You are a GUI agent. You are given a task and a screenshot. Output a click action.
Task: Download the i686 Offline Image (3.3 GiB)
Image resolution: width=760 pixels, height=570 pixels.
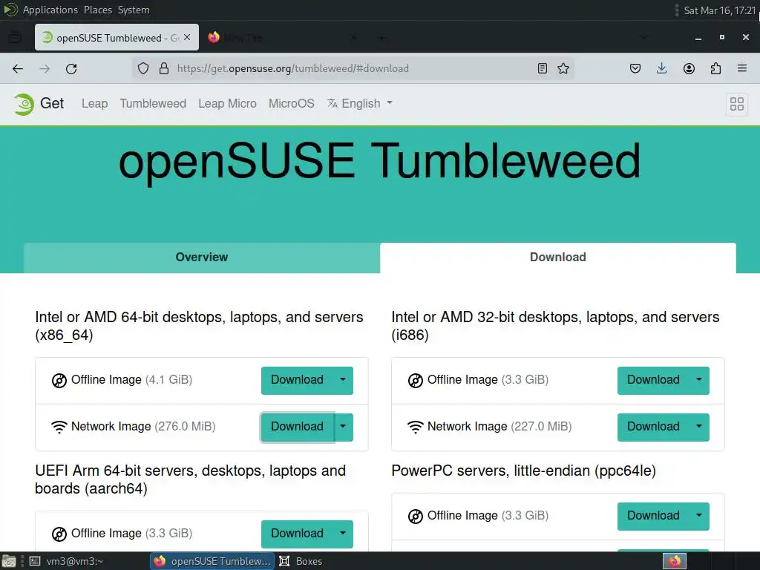653,380
